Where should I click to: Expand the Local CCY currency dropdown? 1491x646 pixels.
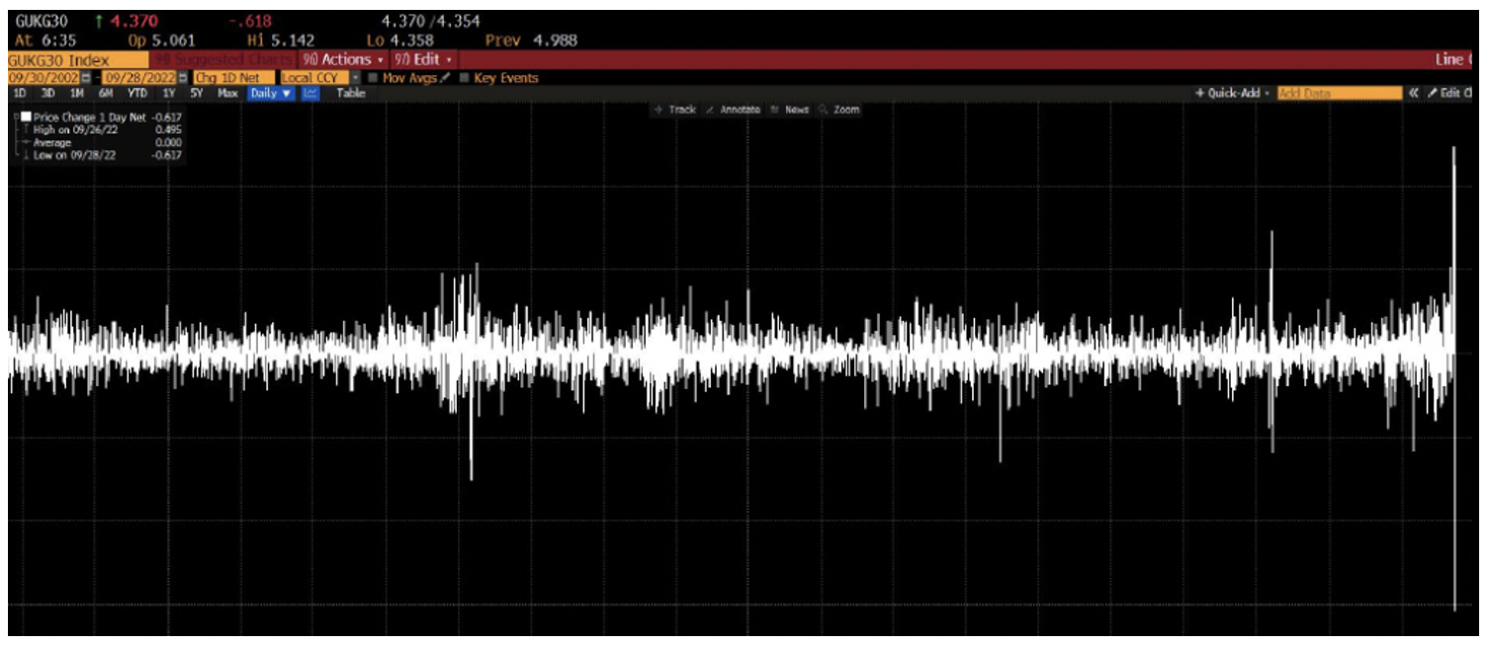point(356,78)
